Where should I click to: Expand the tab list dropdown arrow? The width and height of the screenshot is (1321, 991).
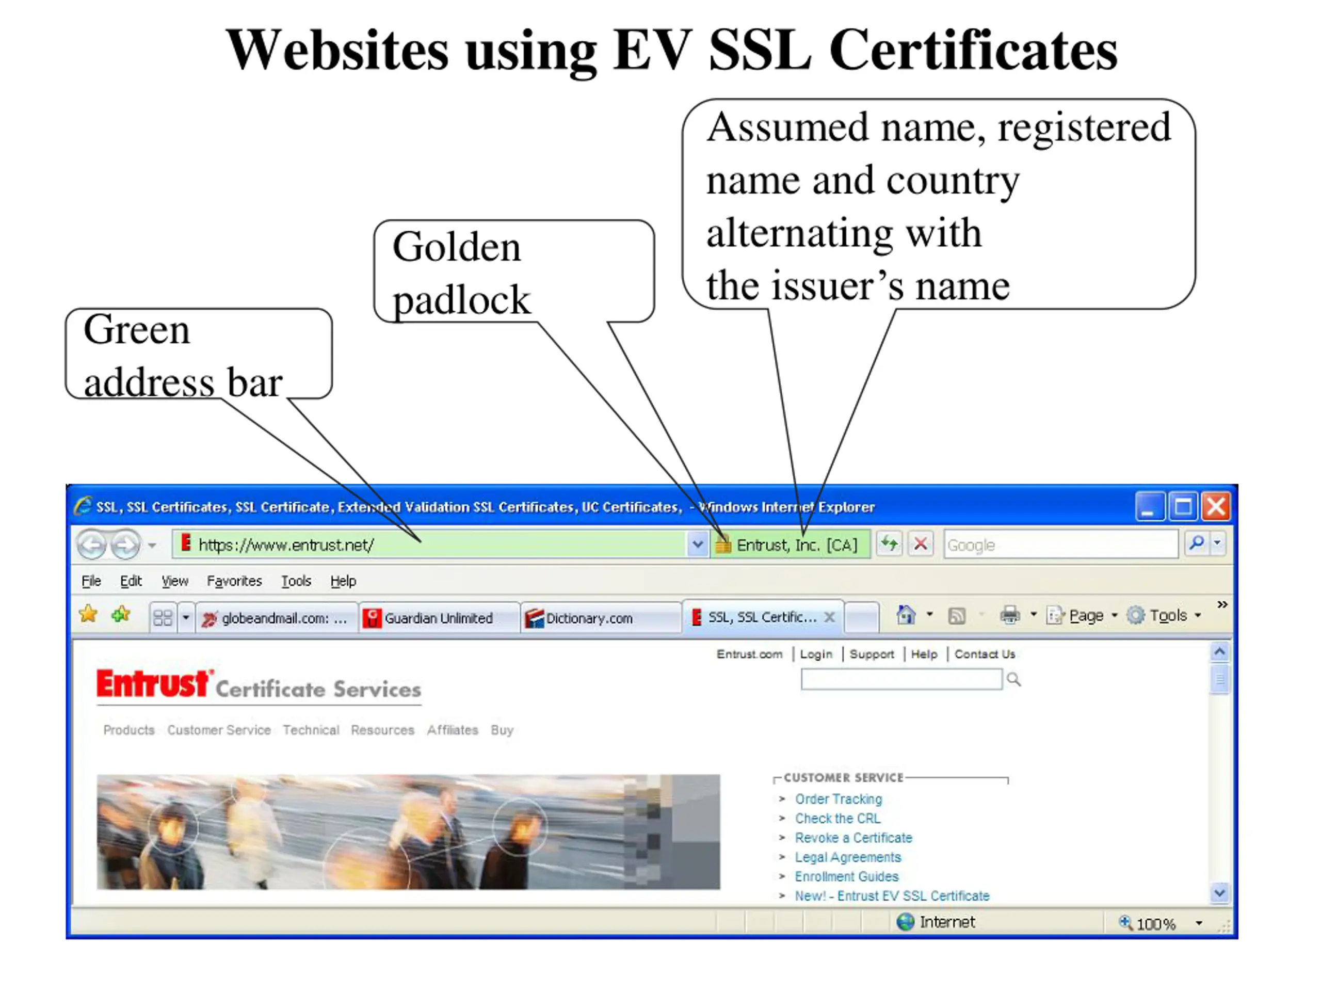coord(186,617)
